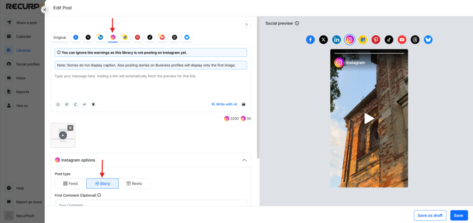Preview the post on TikTok

389,40
